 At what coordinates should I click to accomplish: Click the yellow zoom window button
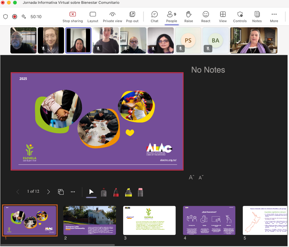point(9,3)
